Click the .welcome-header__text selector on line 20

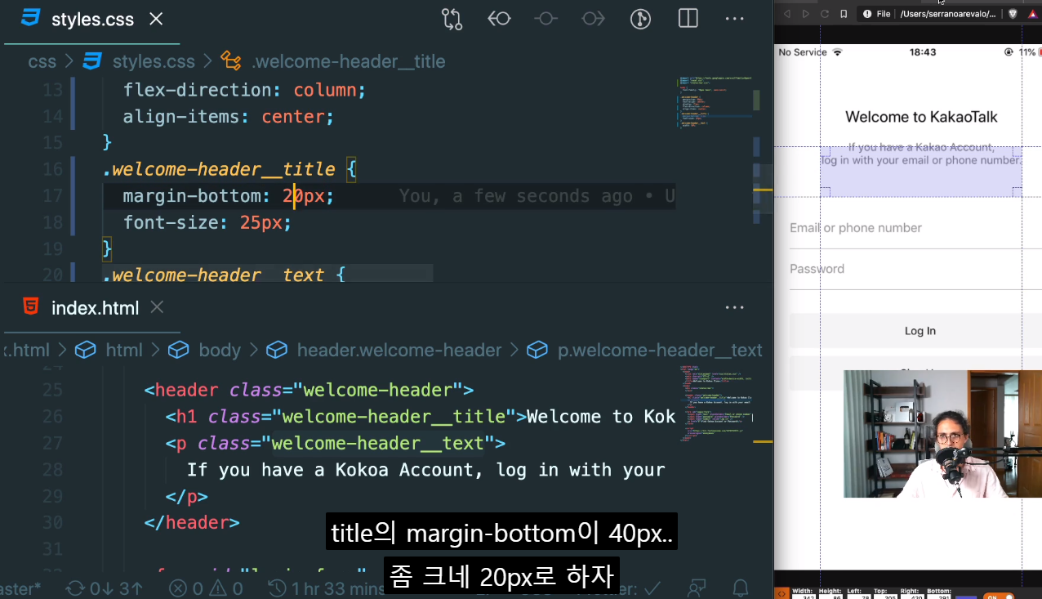click(x=213, y=275)
